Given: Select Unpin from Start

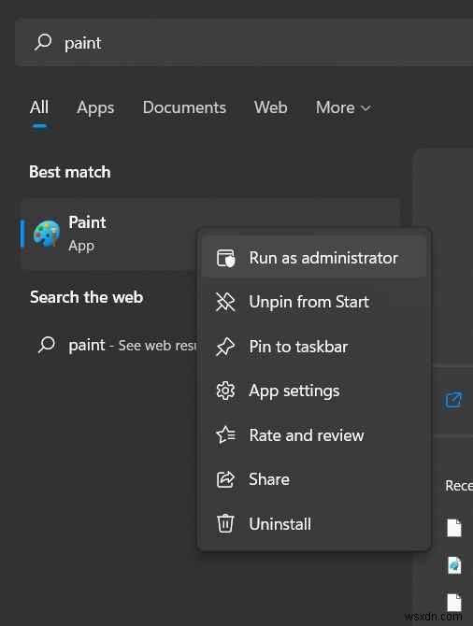Looking at the screenshot, I should (x=314, y=302).
